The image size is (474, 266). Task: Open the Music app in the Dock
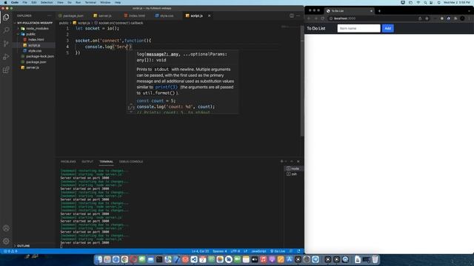pyautogui.click(x=264, y=259)
